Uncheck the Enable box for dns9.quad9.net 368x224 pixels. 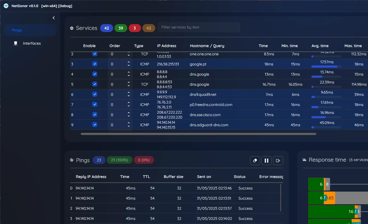pyautogui.click(x=95, y=94)
